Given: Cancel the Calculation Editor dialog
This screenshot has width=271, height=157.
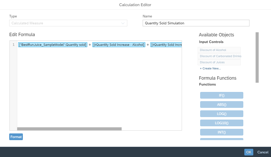Looking at the screenshot, I should pos(263,152).
